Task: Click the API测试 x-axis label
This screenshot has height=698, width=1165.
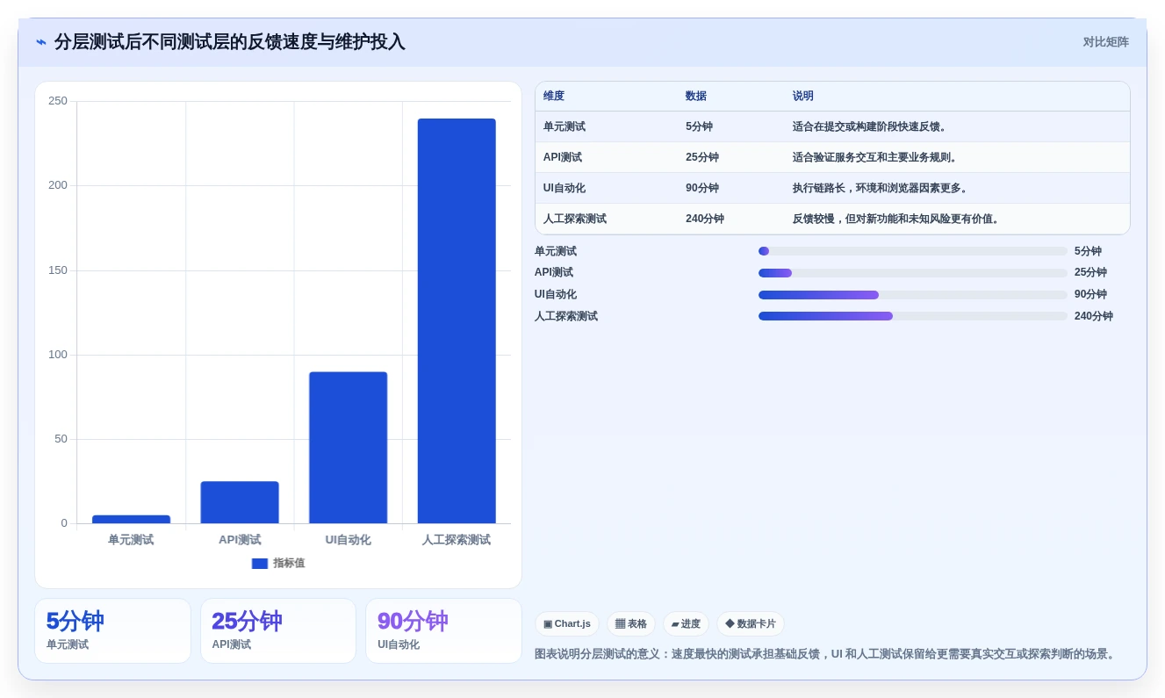Action: coord(240,540)
